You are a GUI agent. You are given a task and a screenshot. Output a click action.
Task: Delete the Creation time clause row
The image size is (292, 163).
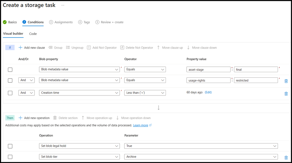(x=286, y=94)
